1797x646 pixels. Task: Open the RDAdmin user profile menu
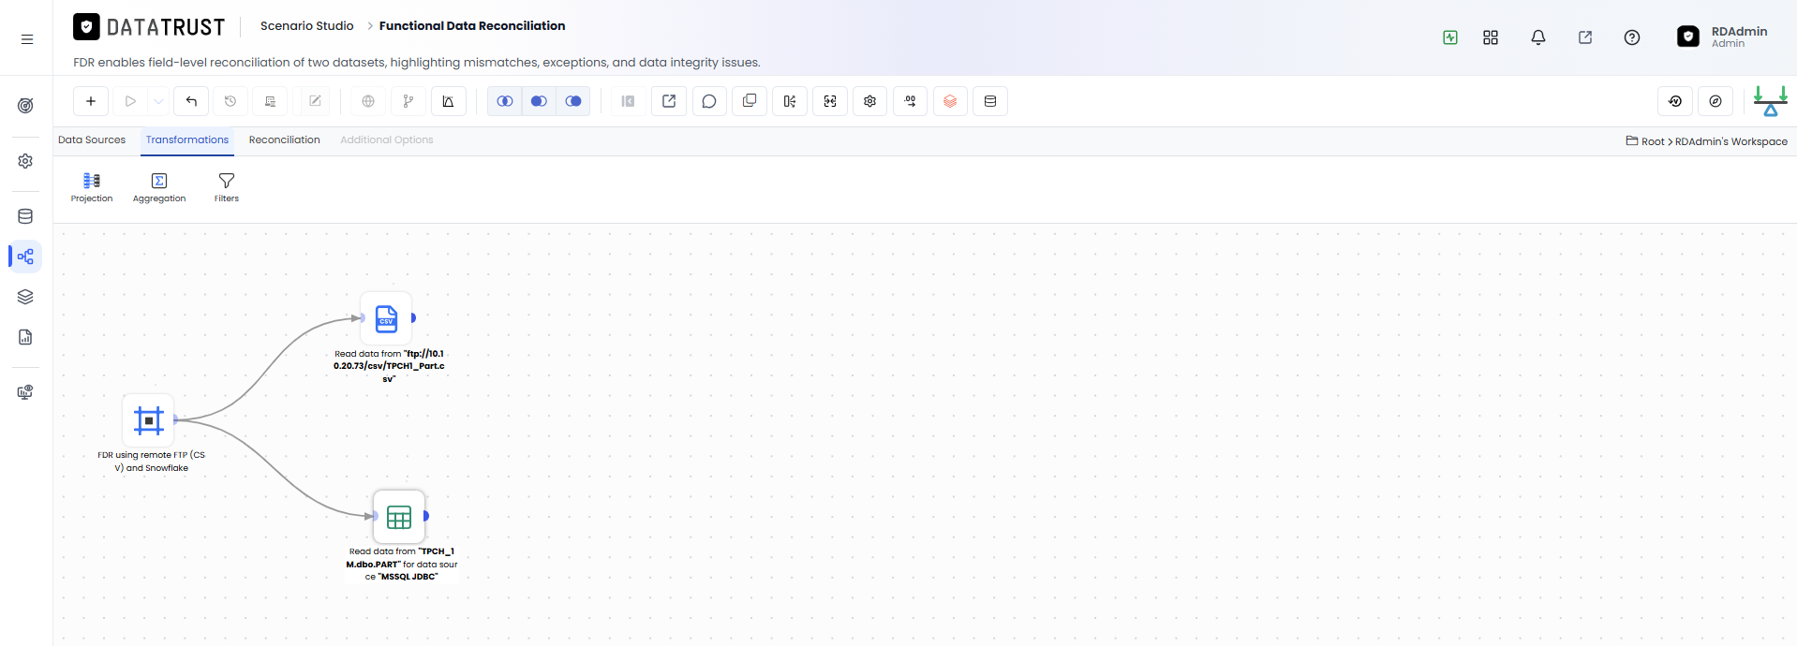1722,37
